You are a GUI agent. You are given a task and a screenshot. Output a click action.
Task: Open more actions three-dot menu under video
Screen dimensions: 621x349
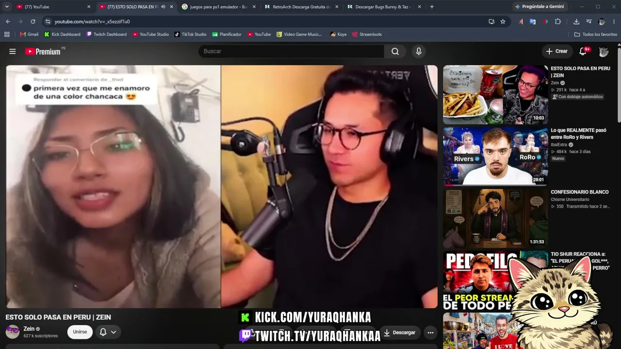pyautogui.click(x=430, y=333)
